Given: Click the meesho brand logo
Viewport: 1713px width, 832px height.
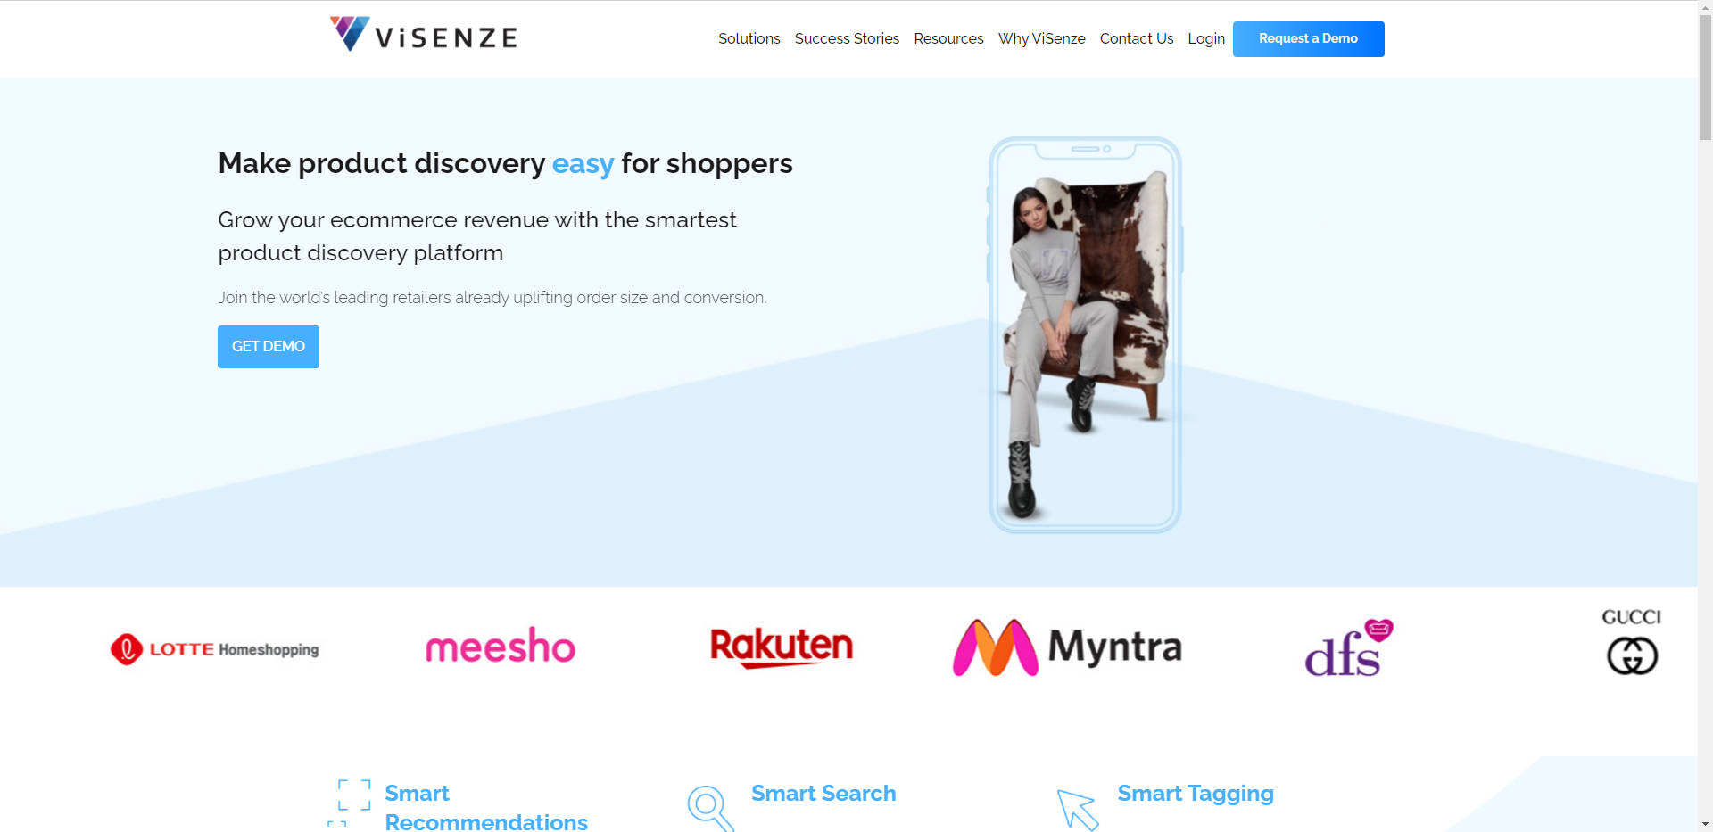Looking at the screenshot, I should [501, 647].
